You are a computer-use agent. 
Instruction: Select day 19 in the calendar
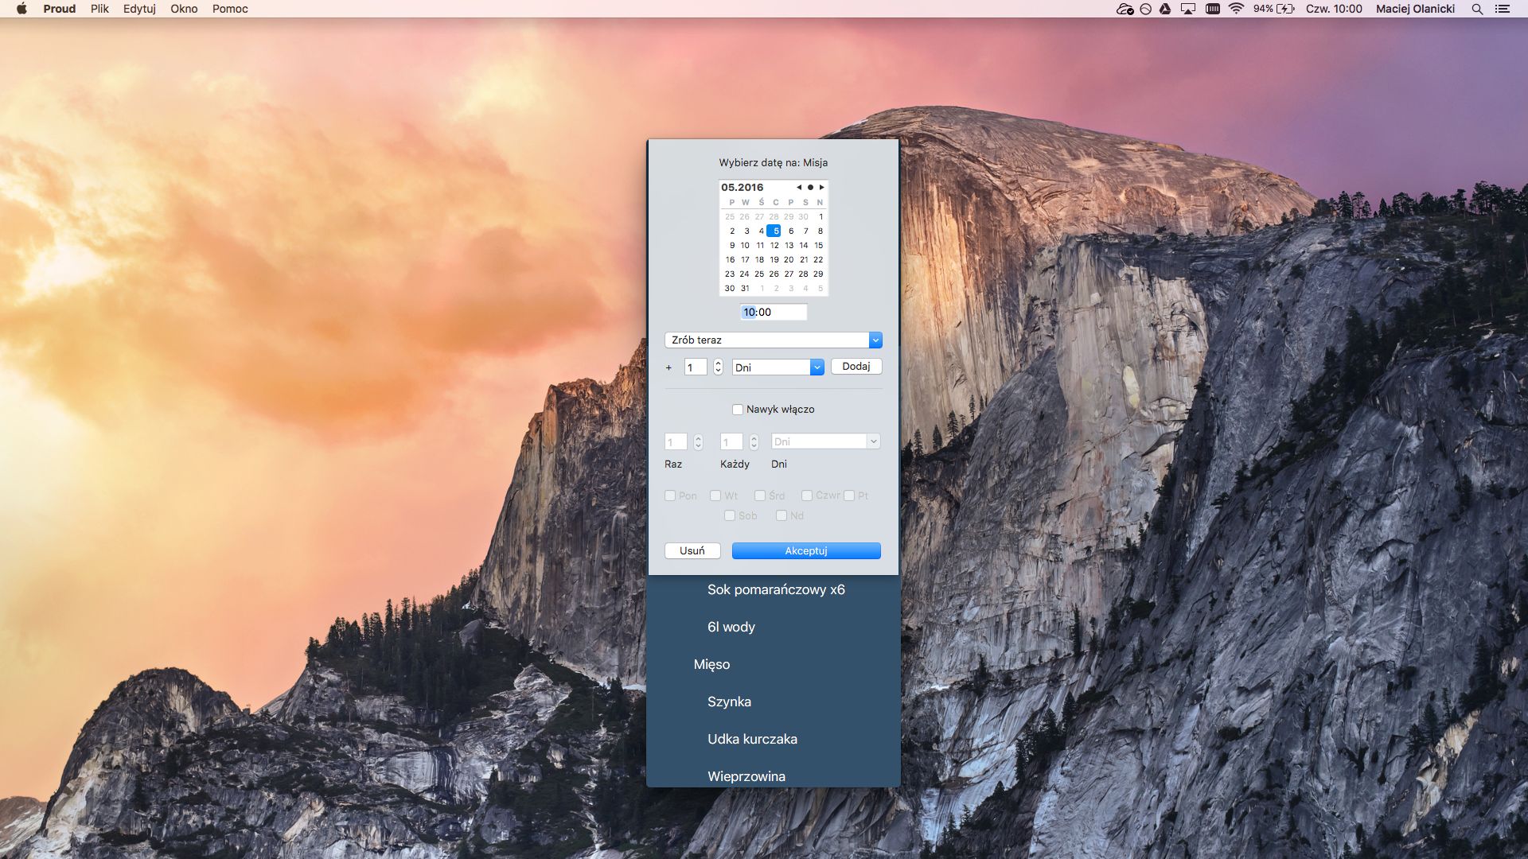coord(774,260)
